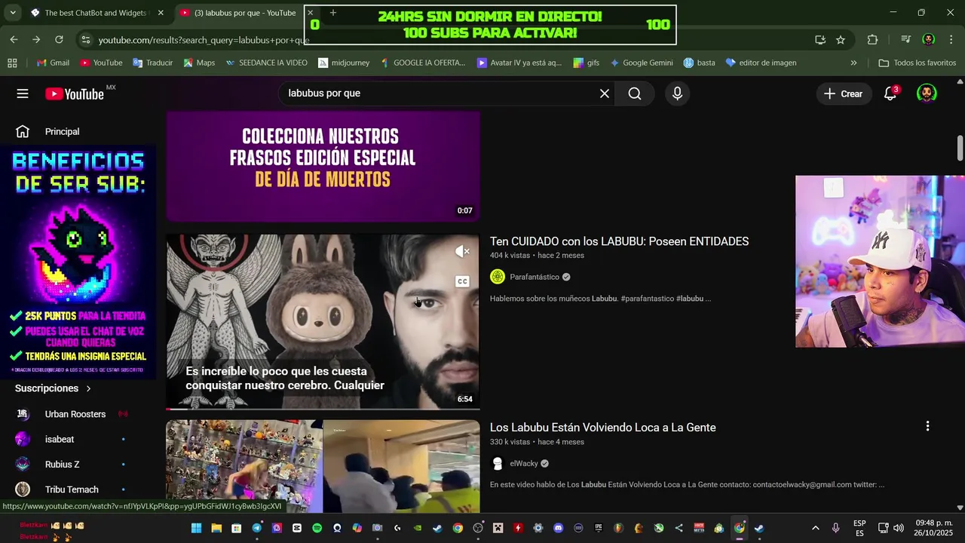The image size is (965, 543).
Task: Unmute the Labubu preview video
Action: [x=462, y=252]
